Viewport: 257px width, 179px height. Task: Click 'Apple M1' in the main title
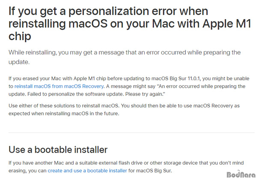(227, 23)
